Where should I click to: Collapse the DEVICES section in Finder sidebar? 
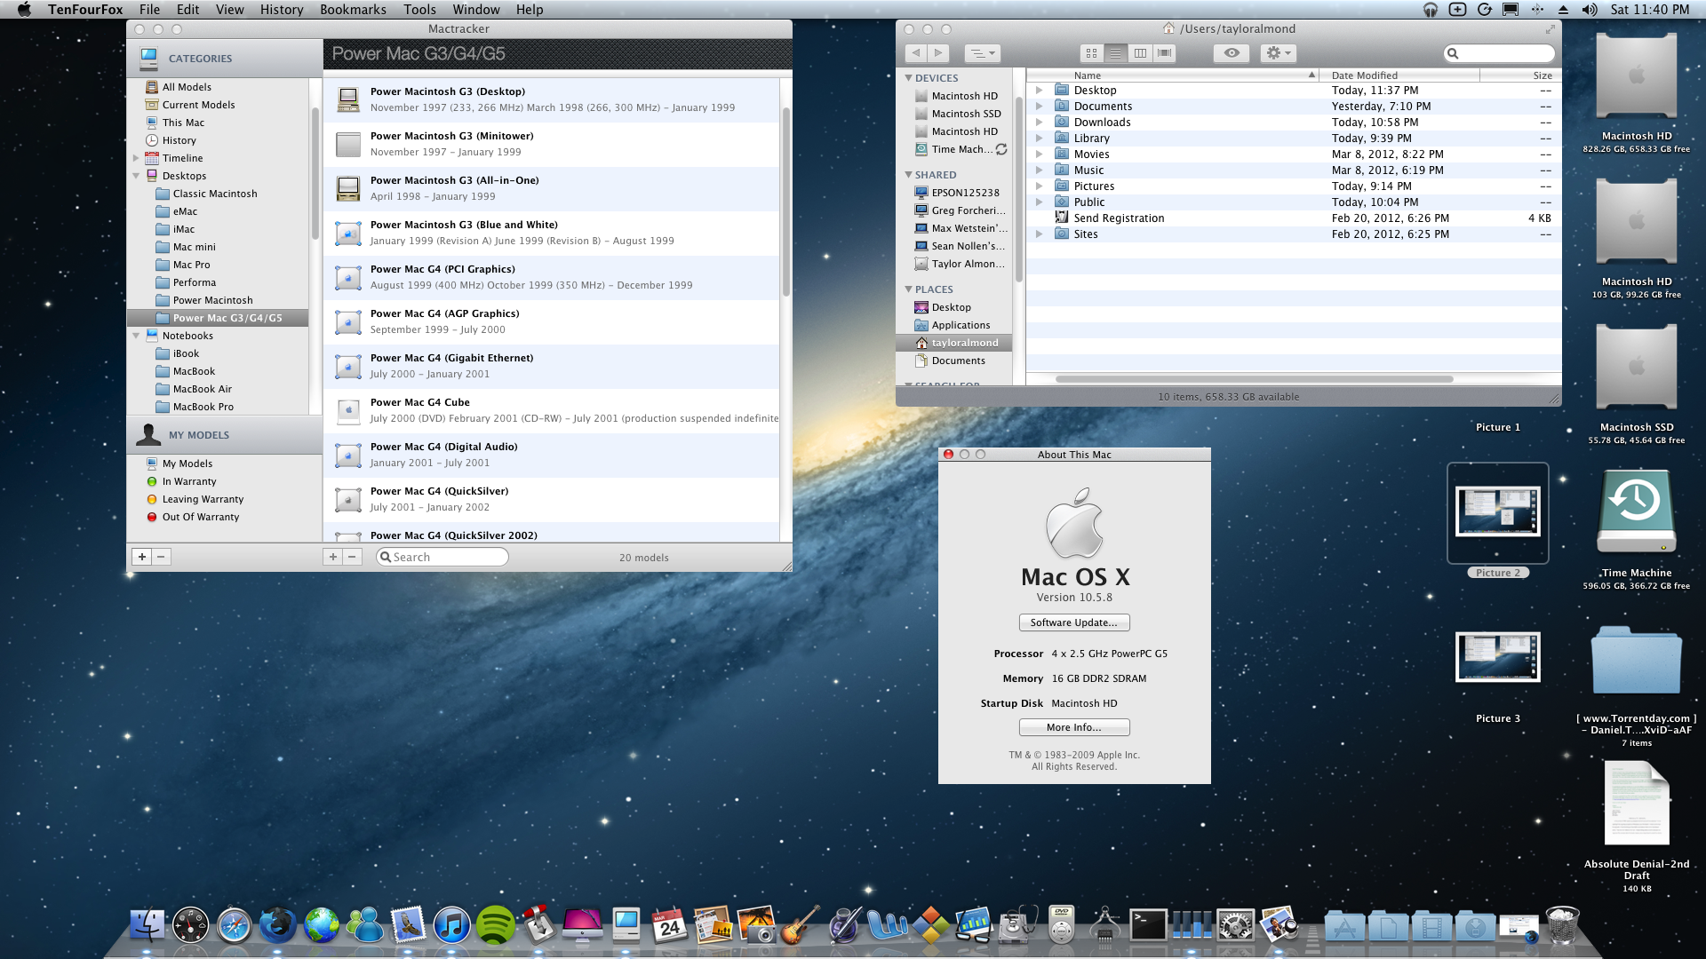tap(909, 78)
